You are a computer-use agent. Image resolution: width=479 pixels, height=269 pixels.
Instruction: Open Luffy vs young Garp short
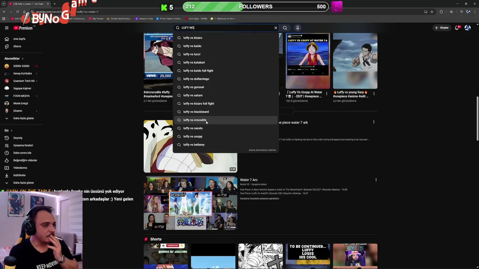[x=355, y=61]
